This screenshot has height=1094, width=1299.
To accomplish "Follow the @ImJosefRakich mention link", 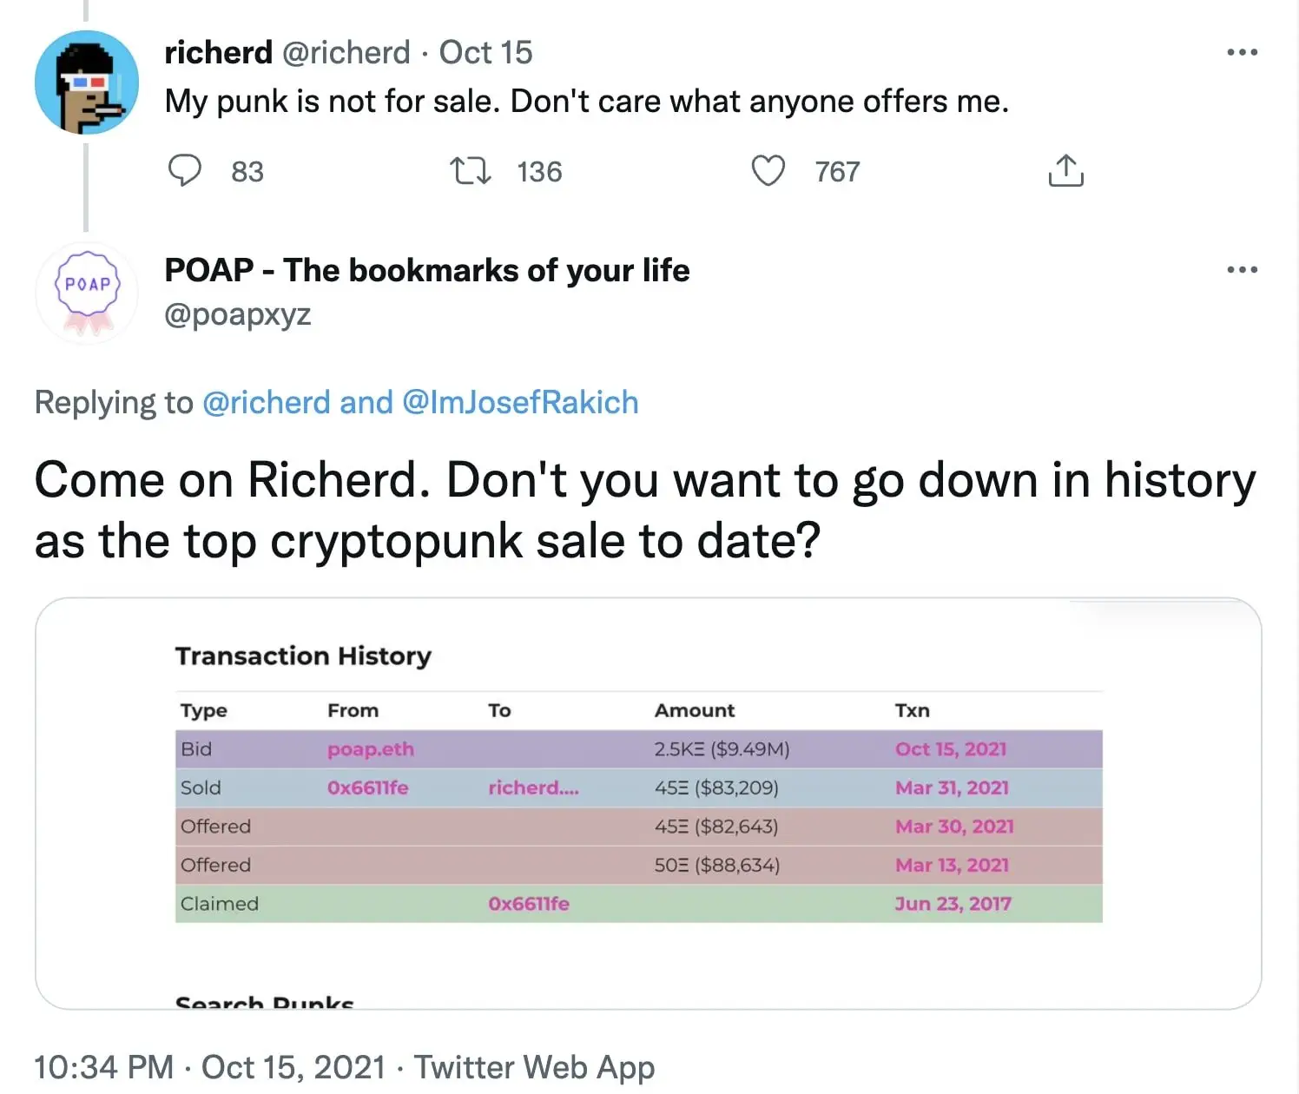I will 520,403.
